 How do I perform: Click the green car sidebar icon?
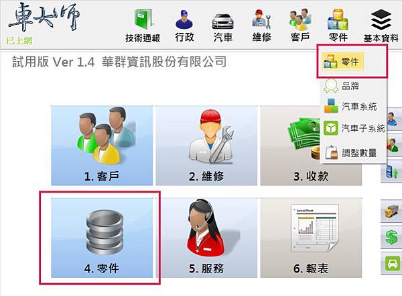coord(391,264)
